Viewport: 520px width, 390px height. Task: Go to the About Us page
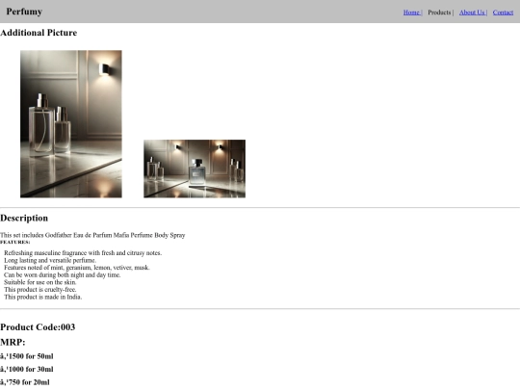tap(472, 13)
